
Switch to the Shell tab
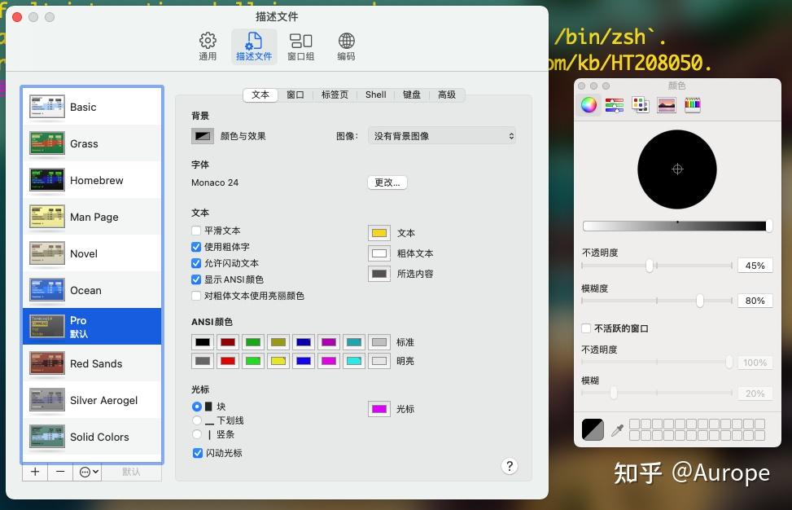point(375,95)
